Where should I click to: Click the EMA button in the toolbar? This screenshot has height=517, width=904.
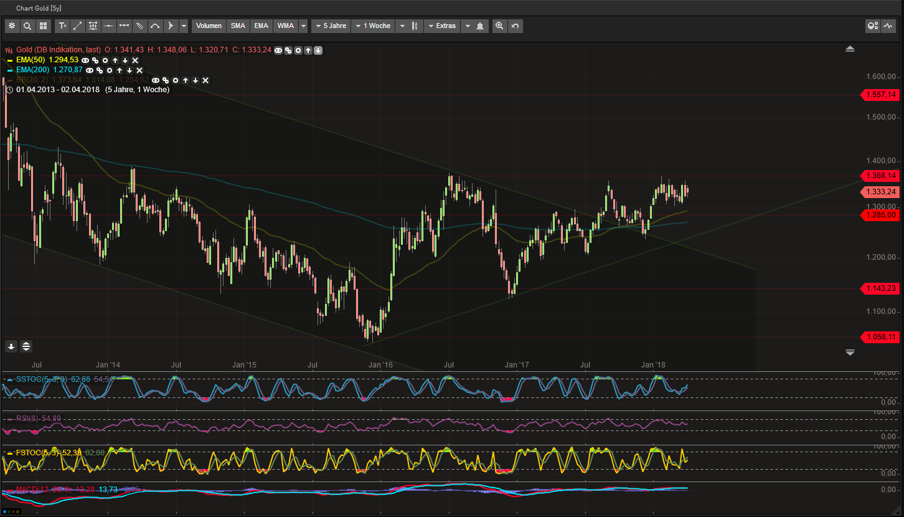click(261, 26)
